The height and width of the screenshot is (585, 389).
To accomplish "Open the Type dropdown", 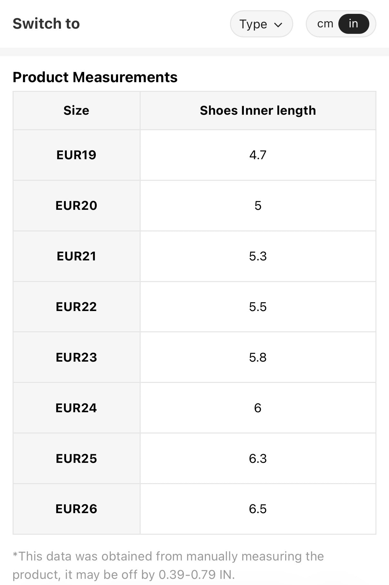I will click(261, 24).
